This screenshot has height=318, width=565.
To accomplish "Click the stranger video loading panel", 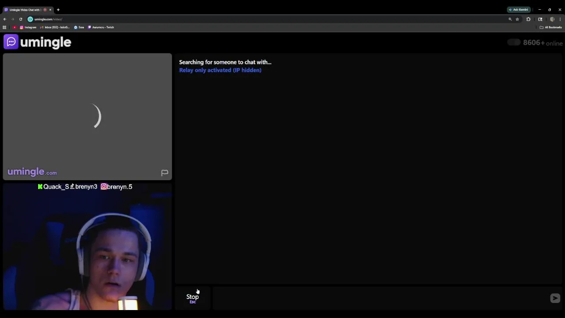I will [x=87, y=117].
